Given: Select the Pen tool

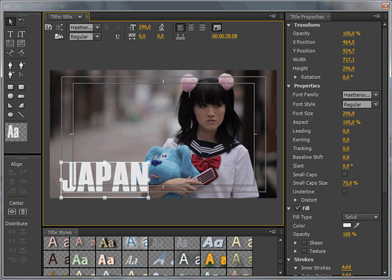Looking at the screenshot, I should 10,65.
